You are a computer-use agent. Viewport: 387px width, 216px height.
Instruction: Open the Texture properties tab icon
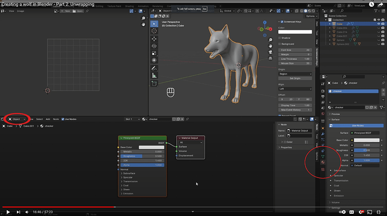(x=323, y=170)
